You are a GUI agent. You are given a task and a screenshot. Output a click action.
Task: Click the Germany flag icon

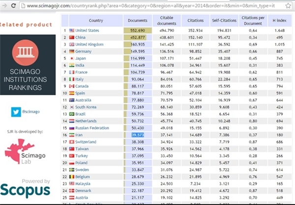pyautogui.click(x=72, y=51)
